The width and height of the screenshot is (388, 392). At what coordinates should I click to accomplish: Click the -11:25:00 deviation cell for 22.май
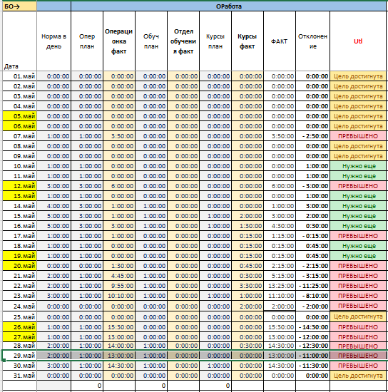(312, 286)
